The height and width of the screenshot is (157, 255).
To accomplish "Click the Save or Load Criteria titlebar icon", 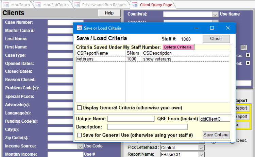I will click(79, 28).
